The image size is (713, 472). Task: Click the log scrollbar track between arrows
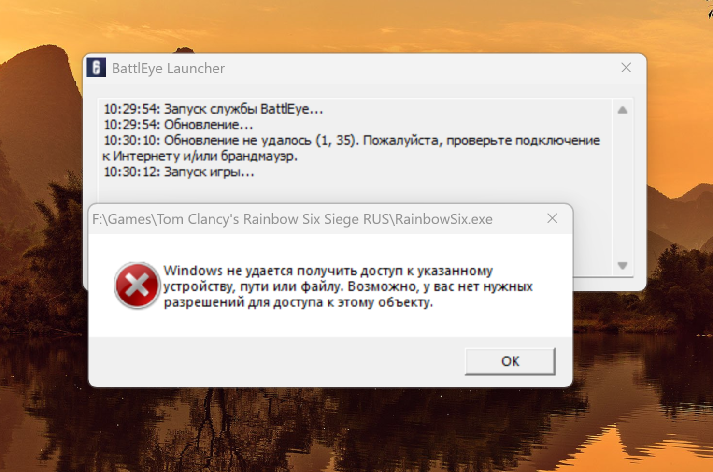pos(623,188)
